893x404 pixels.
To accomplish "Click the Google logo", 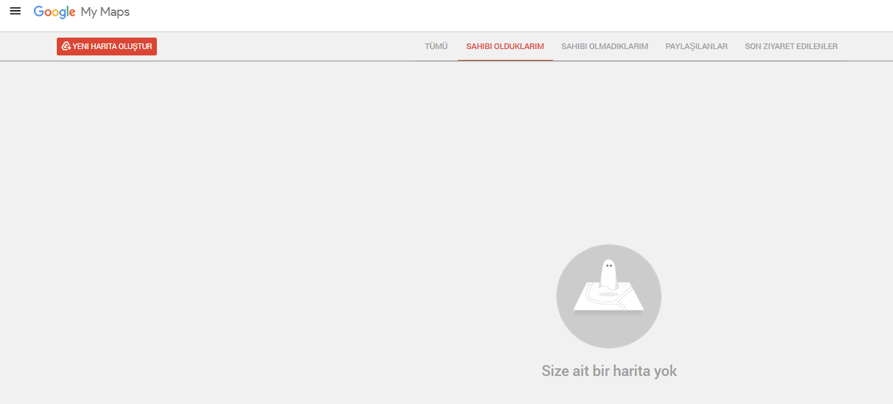I will [x=55, y=12].
